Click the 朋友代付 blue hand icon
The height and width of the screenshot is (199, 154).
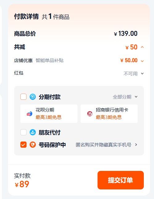[33, 132]
